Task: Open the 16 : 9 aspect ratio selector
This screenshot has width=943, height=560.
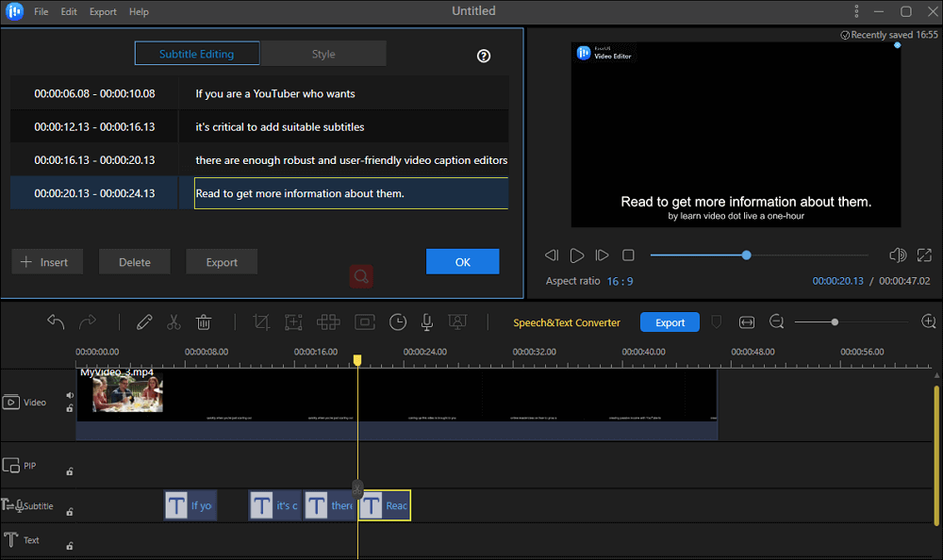Action: 620,281
